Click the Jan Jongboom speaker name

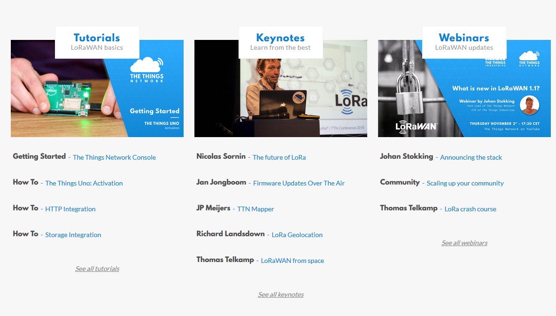221,182
